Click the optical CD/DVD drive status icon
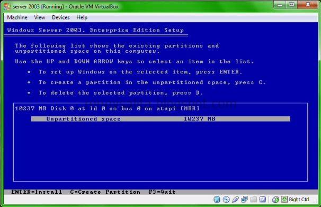 click(x=226, y=199)
